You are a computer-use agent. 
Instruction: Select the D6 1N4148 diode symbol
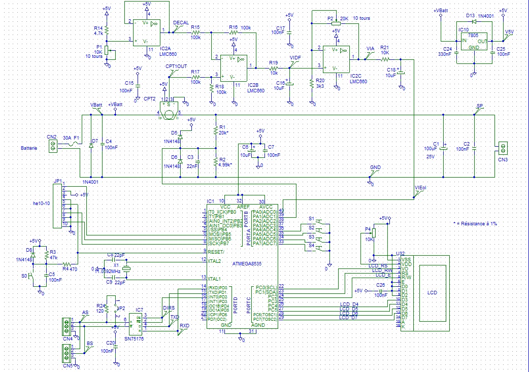(x=180, y=161)
